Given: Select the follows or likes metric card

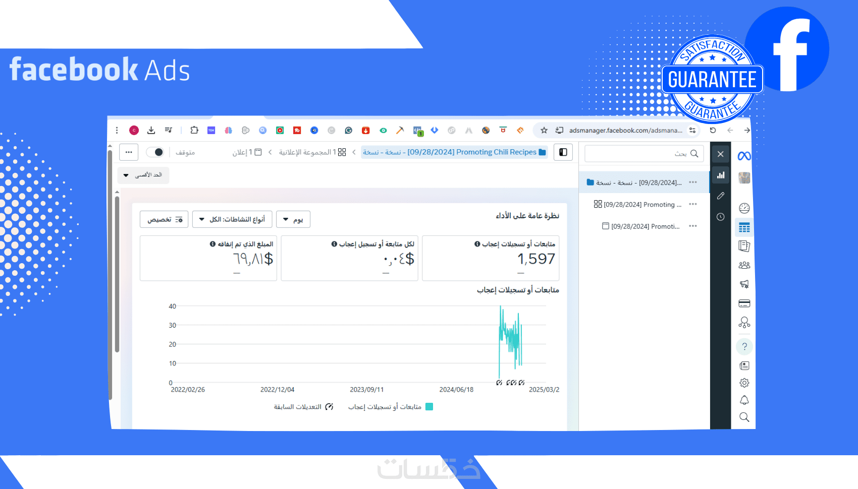Looking at the screenshot, I should (x=491, y=258).
